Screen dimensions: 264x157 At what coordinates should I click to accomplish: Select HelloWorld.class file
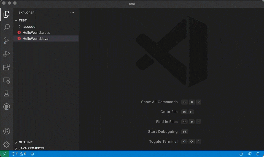point(36,33)
